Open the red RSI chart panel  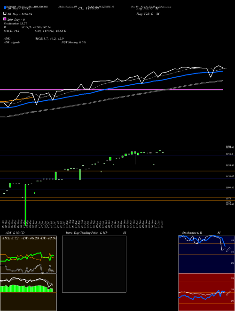(x=206, y=292)
